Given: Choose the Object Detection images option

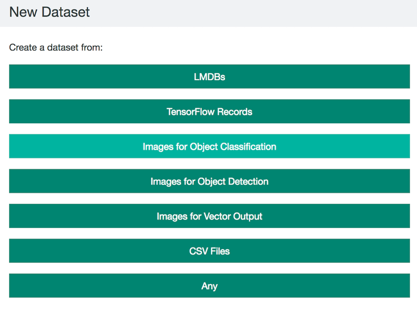Looking at the screenshot, I should click(x=209, y=181).
